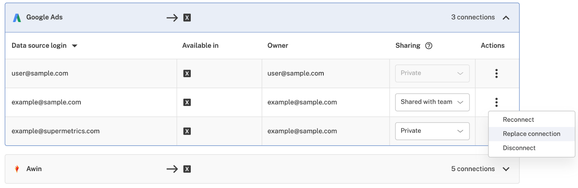
Task: Open Private sharing dropdown for example@supermetrics.com
Action: 432,131
